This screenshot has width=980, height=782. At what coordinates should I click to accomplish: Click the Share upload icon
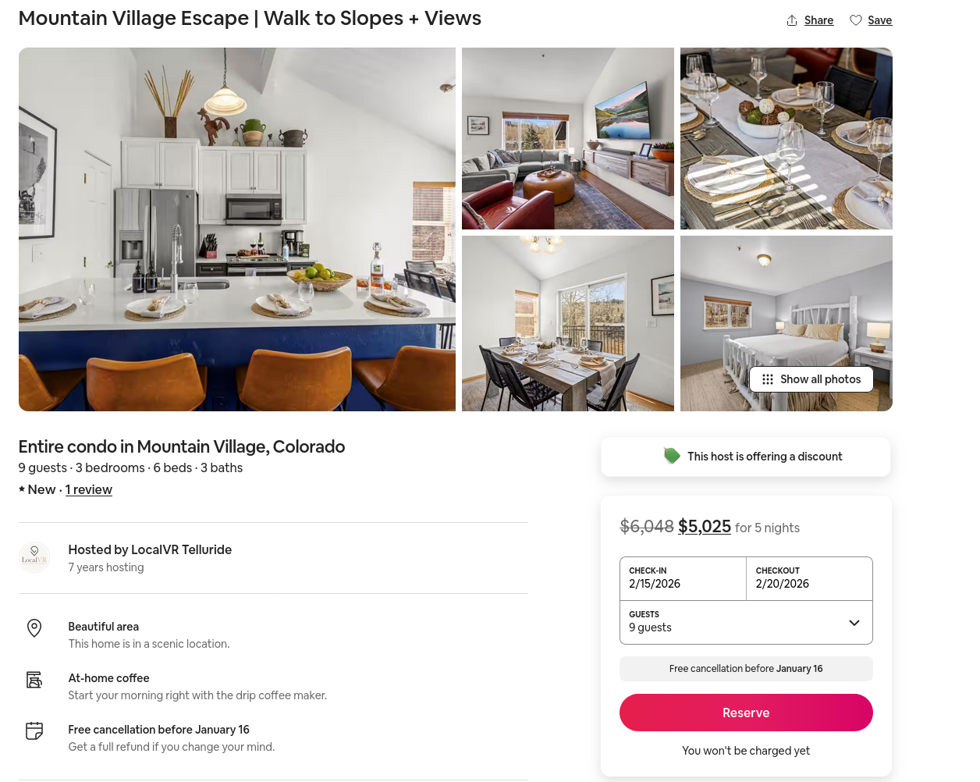click(792, 20)
